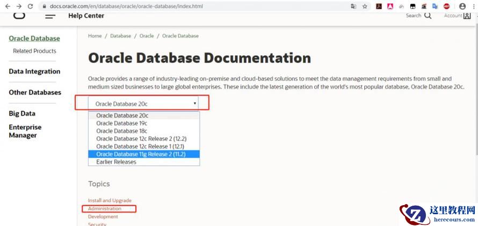The height and width of the screenshot is (226, 478).
Task: Click the address bar URL
Action: click(x=126, y=6)
